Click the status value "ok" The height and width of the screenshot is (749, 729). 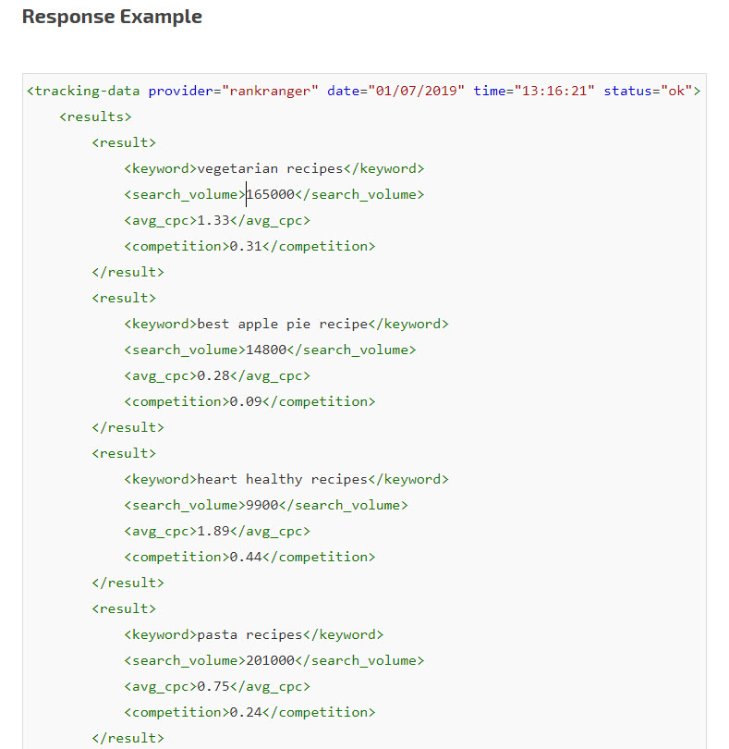pos(679,92)
